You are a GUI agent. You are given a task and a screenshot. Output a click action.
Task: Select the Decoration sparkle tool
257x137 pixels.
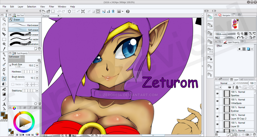click(4, 74)
